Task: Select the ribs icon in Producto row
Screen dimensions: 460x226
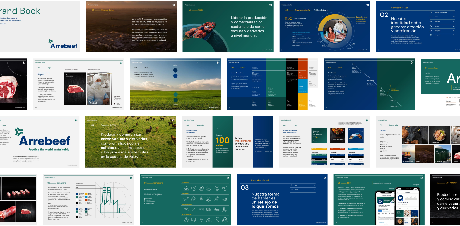Action: (225, 199)
